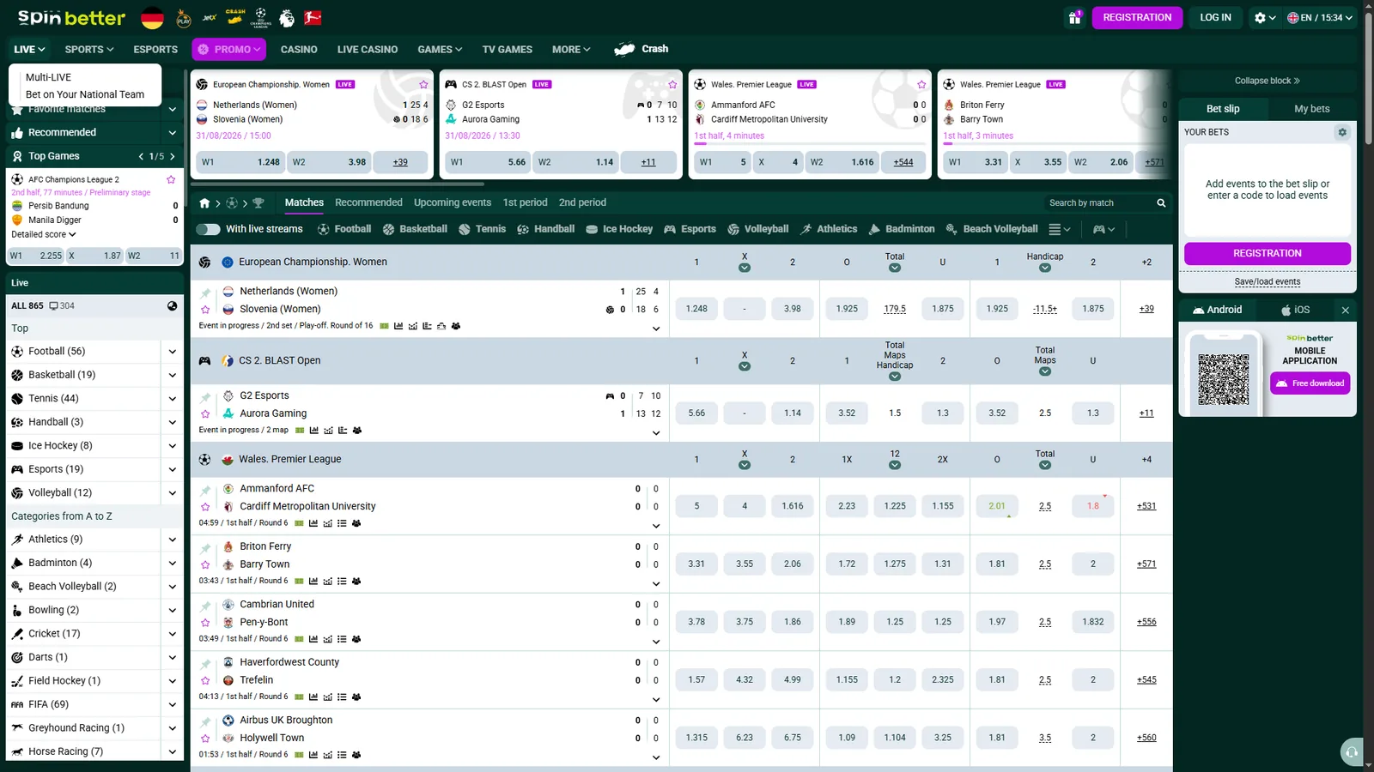Select odds 3.31 for Briton Ferry win
Screen dimensions: 1374x772
tap(696, 564)
